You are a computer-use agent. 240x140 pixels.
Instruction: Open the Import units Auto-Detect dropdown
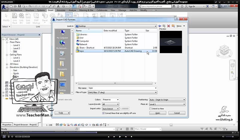point(110,109)
